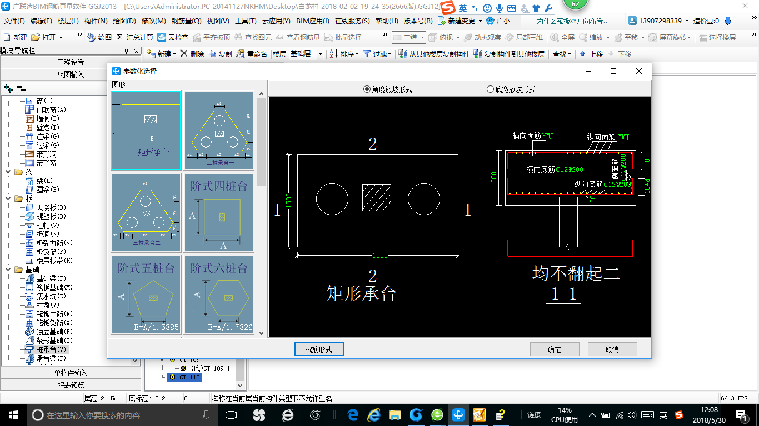
Task: Open the 文件(F) menu
Action: point(14,21)
